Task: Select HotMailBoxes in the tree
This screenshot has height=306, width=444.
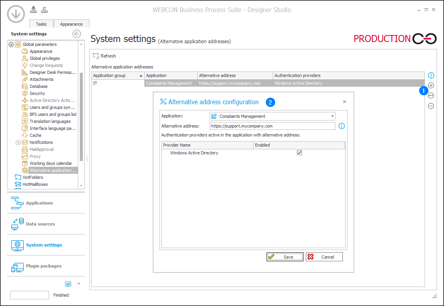Action: coord(35,184)
